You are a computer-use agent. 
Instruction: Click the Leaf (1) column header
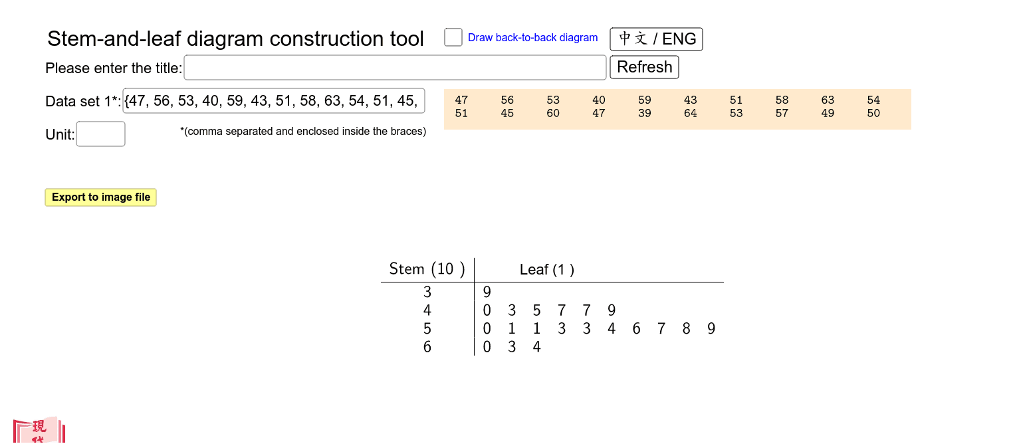(547, 269)
